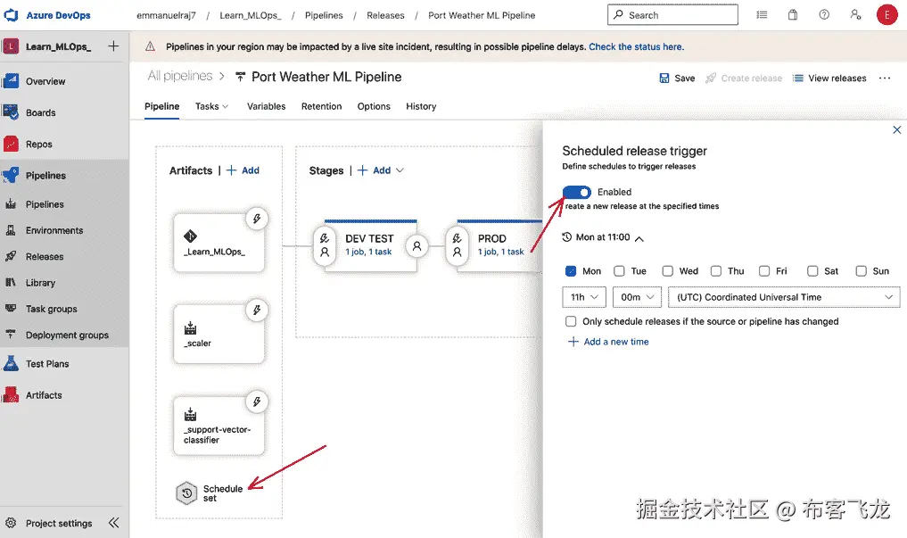Open the 11h hour dropdown
Image resolution: width=907 pixels, height=538 pixels.
tap(584, 297)
